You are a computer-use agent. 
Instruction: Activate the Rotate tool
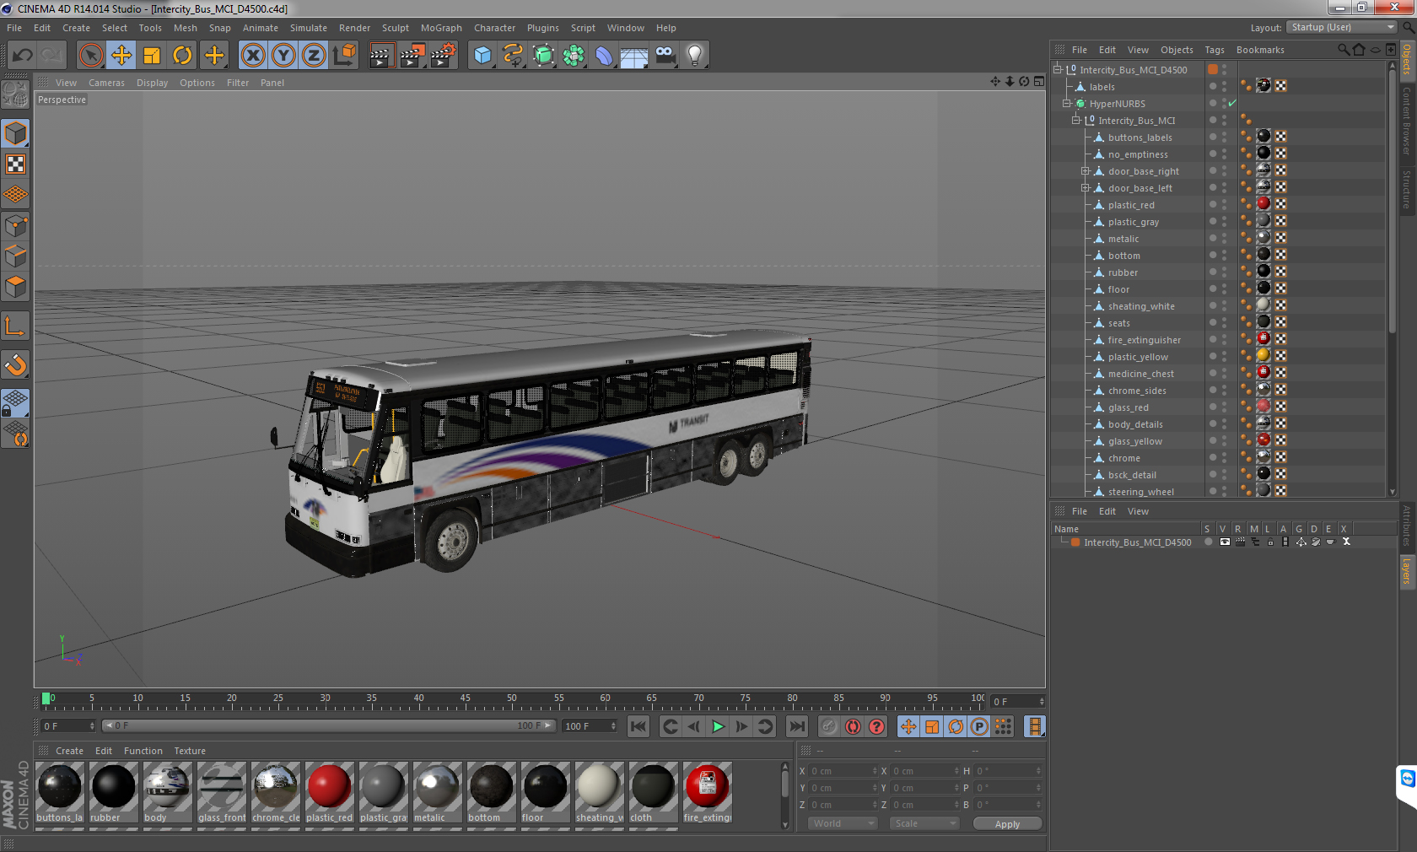pos(182,56)
